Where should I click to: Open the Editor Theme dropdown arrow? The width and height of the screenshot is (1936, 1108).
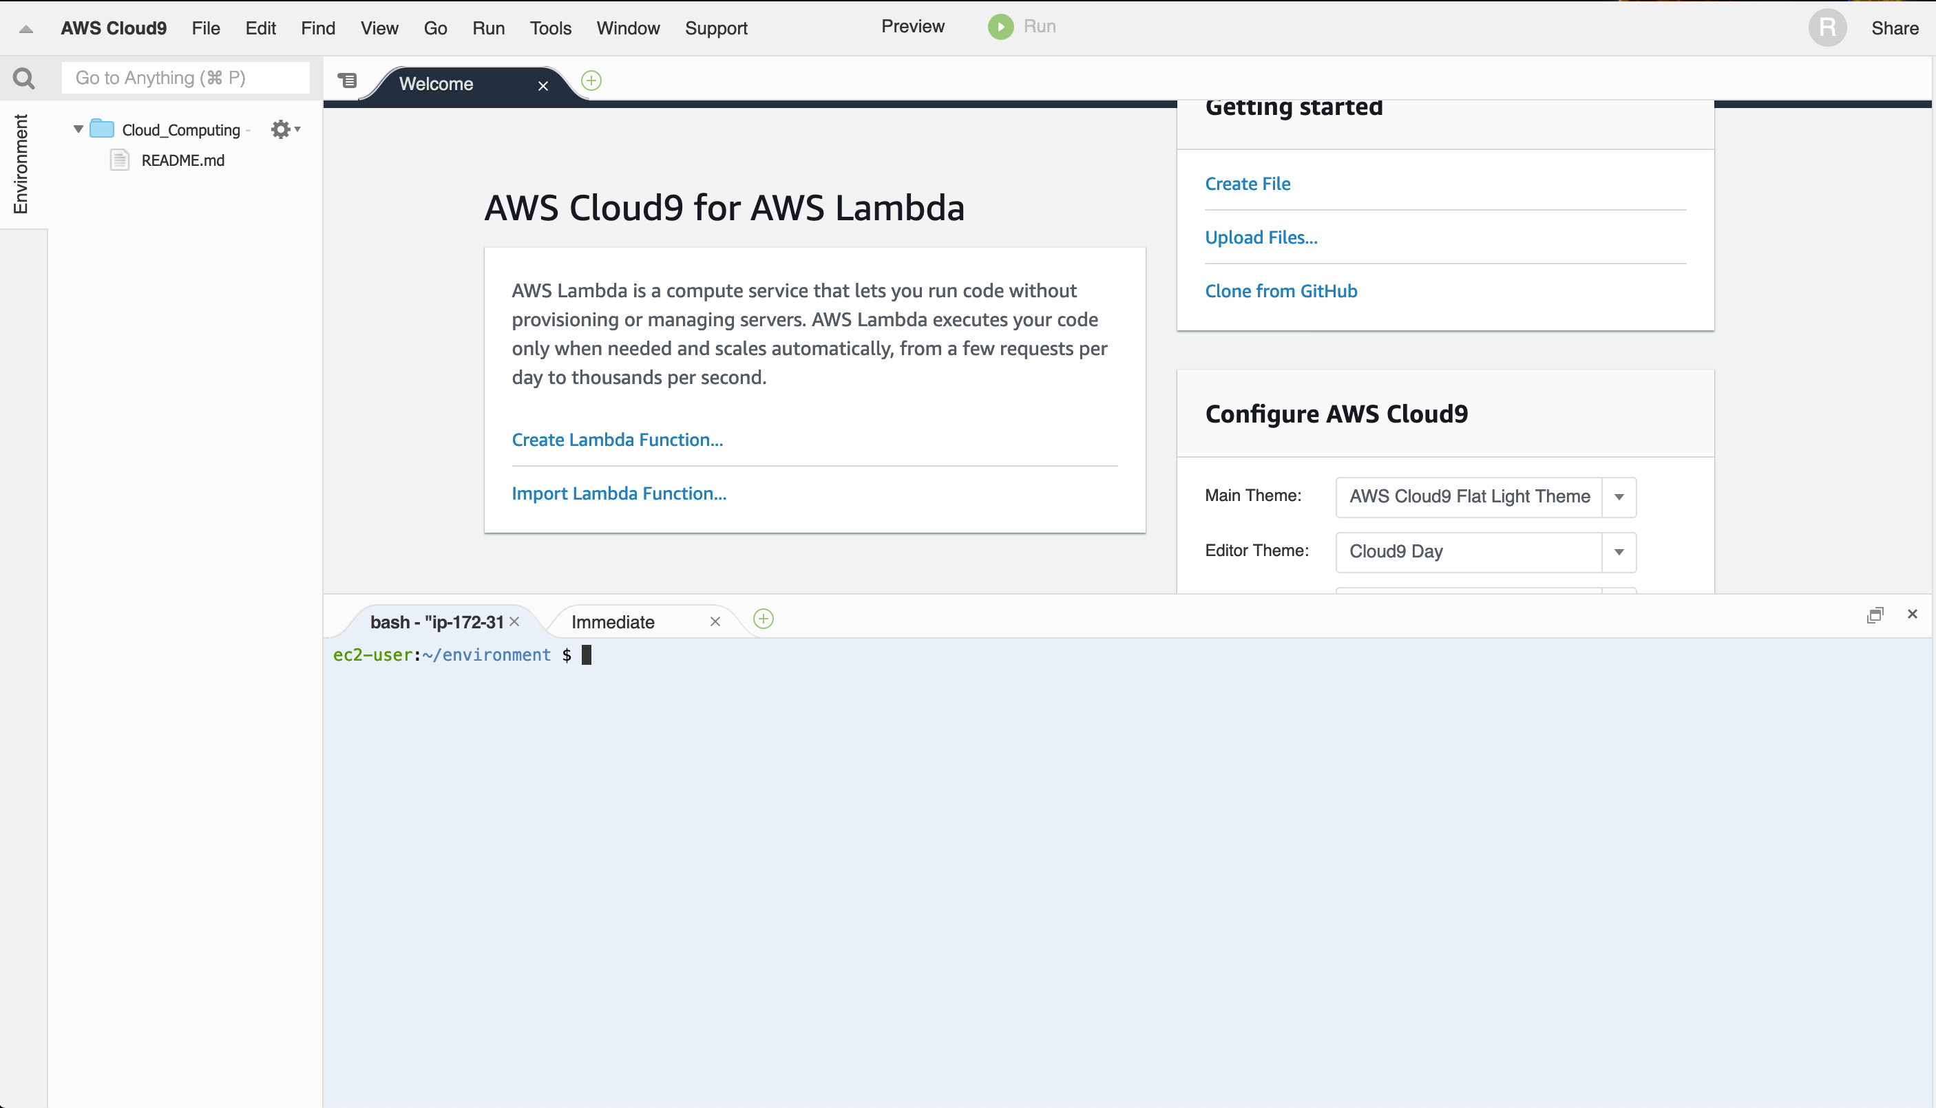(1619, 552)
